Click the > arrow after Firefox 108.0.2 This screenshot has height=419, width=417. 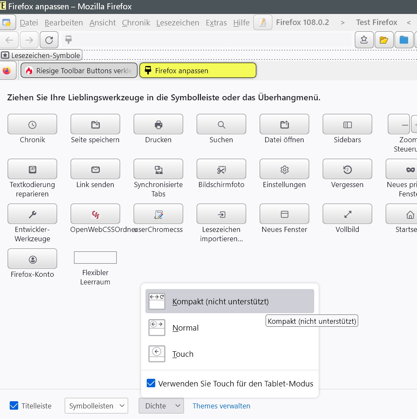343,23
